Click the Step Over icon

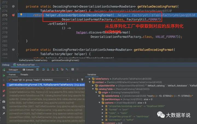pyautogui.click(x=43, y=70)
